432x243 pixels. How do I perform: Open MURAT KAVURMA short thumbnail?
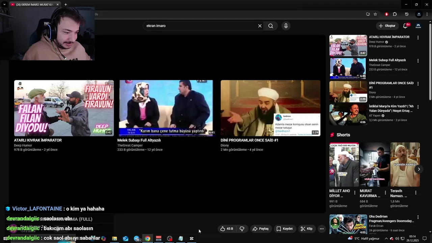pos(374,164)
